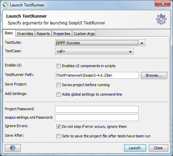Switch to the Overrides tab
Image resolution: width=173 pixels, height=156 pixels.
(x=25, y=34)
